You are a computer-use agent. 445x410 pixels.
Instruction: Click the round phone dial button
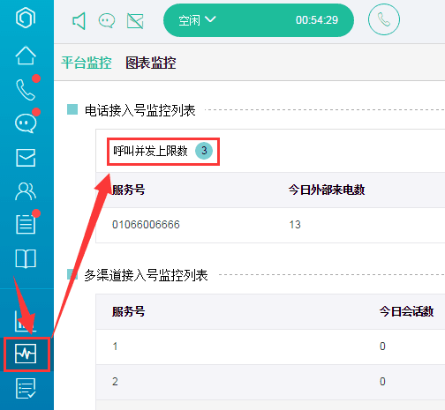[x=384, y=19]
